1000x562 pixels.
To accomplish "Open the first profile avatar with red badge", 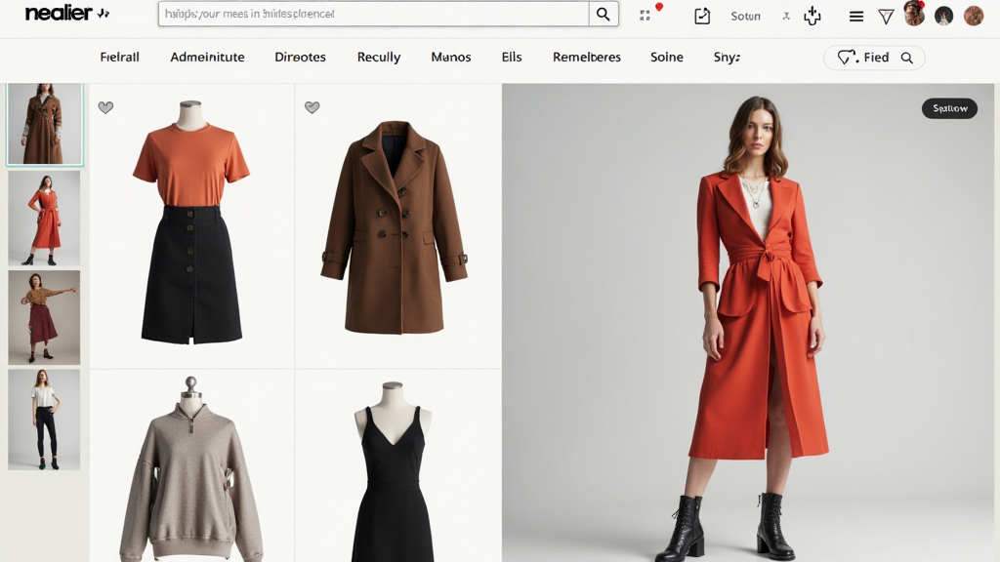I will 914,15.
